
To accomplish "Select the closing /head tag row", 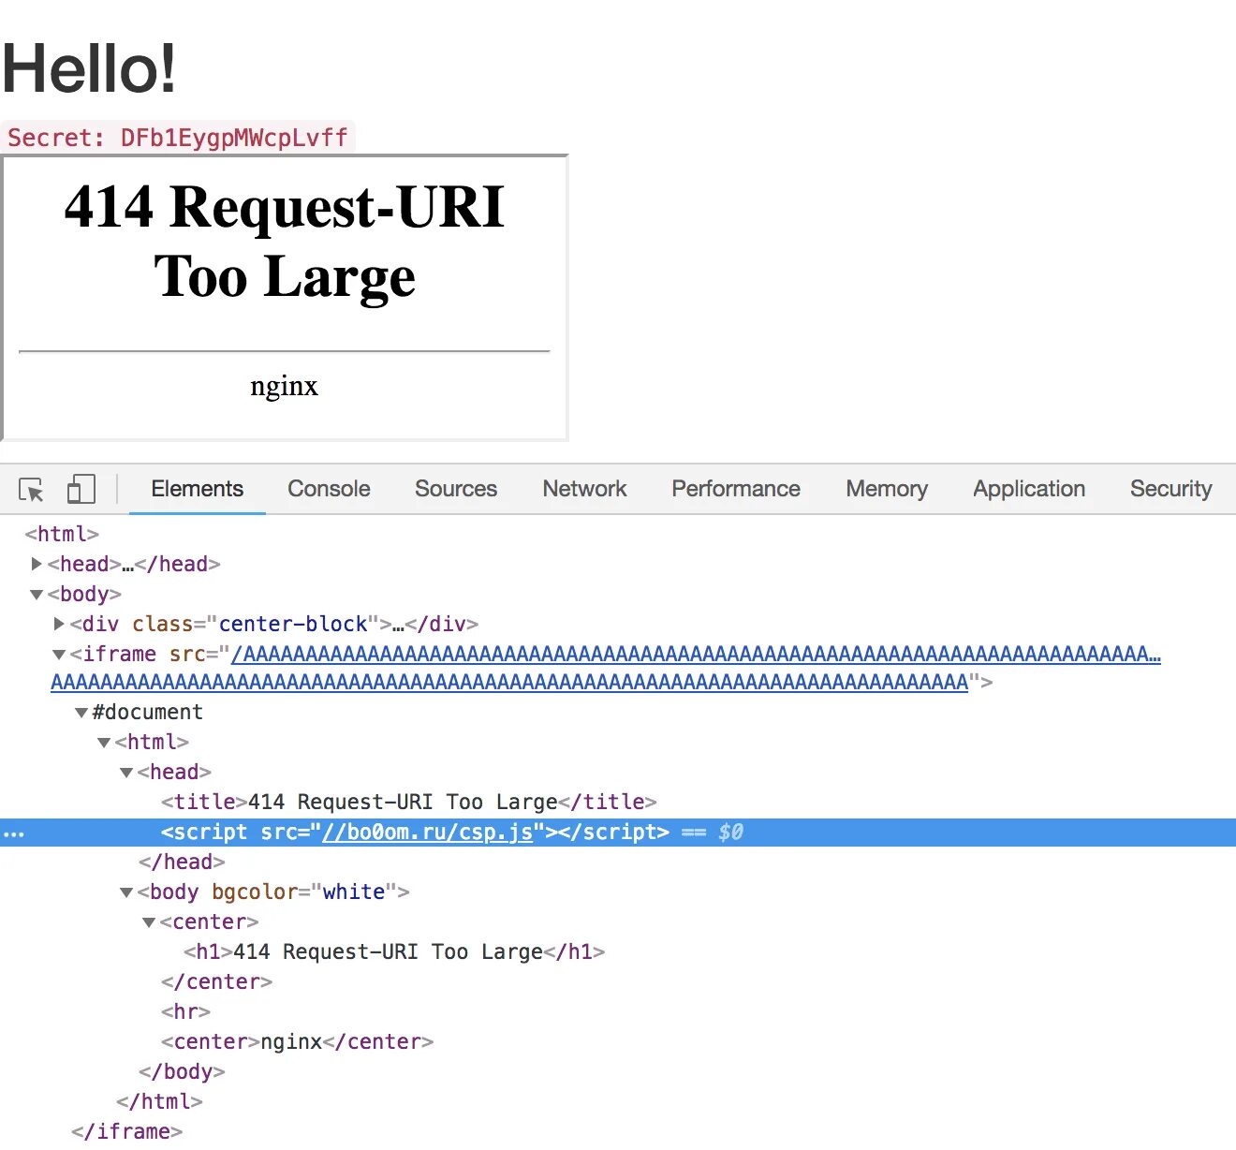I will [182, 862].
